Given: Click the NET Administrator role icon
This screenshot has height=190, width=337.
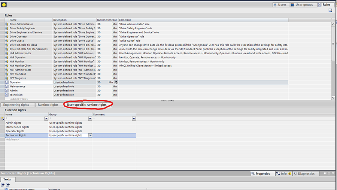Looking at the screenshot, I should point(7,70).
